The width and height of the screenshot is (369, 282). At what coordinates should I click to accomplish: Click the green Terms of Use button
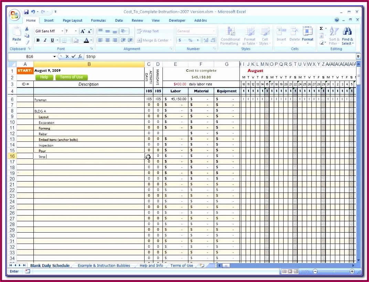pos(71,77)
